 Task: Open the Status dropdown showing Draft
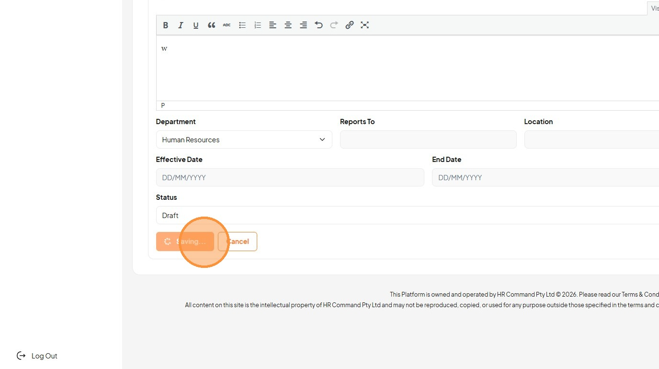[x=408, y=215]
